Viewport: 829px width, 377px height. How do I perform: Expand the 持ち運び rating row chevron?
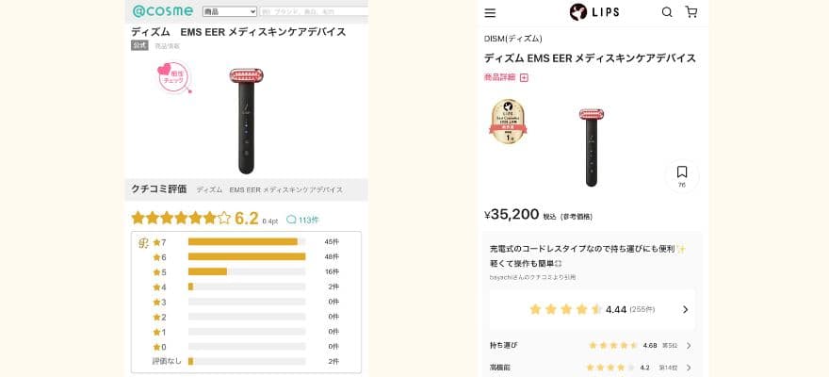689,345
